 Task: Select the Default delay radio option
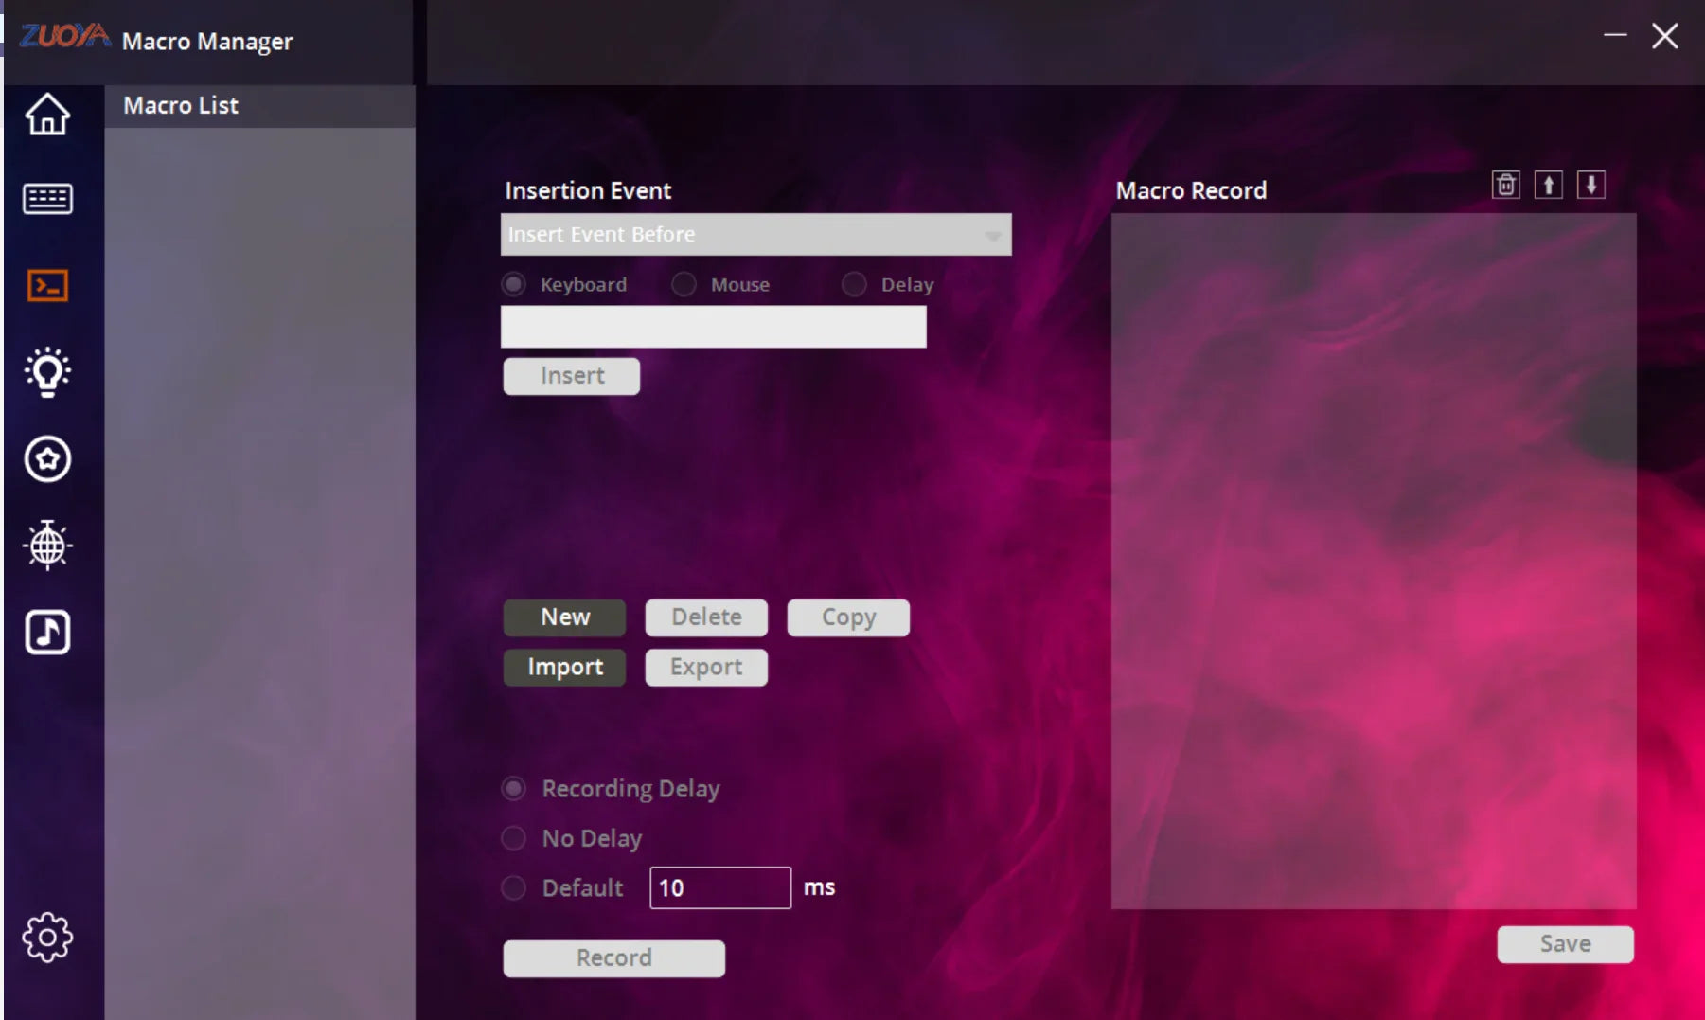tap(514, 887)
